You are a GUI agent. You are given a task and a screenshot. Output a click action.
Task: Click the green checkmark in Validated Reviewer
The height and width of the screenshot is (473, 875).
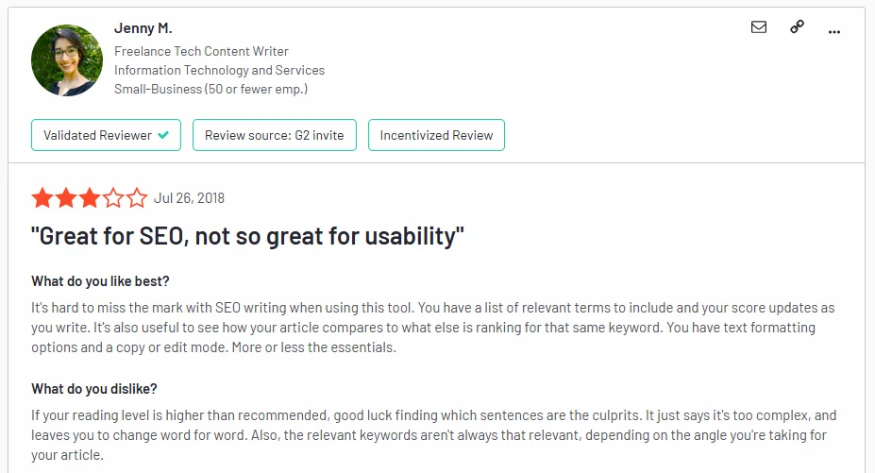tap(163, 135)
